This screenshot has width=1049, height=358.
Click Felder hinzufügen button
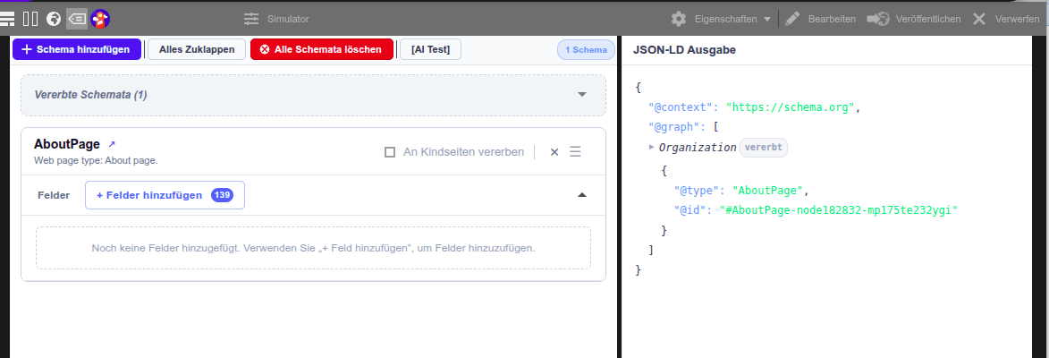pyautogui.click(x=165, y=195)
